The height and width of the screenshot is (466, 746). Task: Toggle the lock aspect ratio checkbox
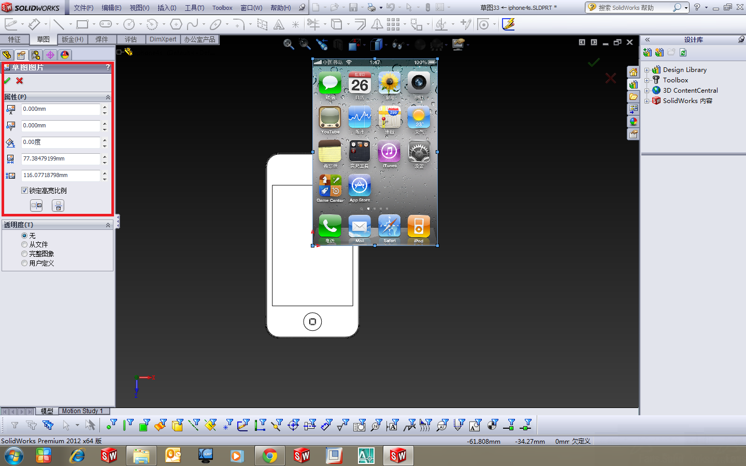tap(24, 191)
